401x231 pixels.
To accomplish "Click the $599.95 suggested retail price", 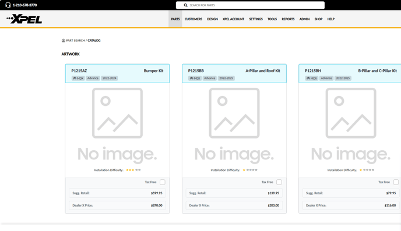I will [x=157, y=193].
